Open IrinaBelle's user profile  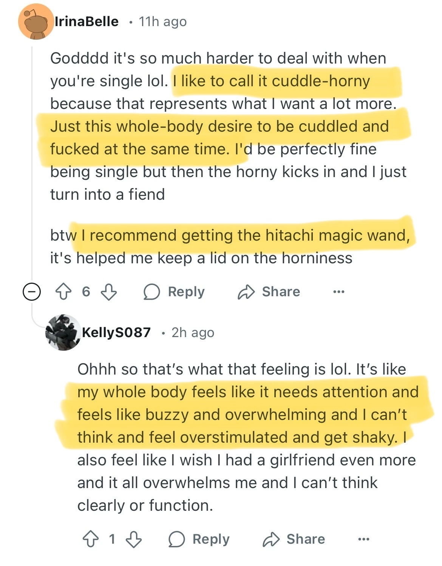87,22
